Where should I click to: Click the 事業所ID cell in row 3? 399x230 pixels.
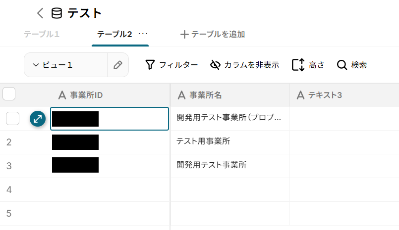pyautogui.click(x=110, y=166)
